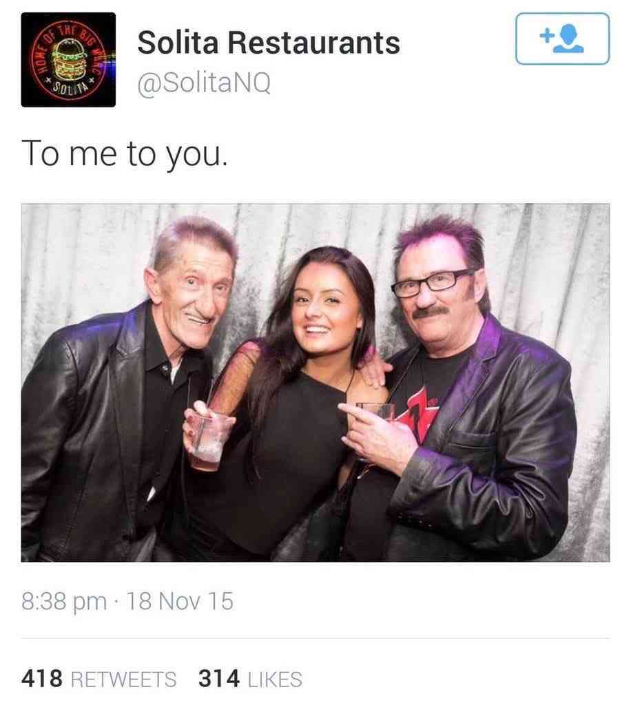Click the RETWEETS label

click(x=124, y=680)
